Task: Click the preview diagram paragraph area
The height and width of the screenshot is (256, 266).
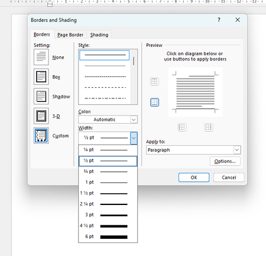Action: (x=195, y=92)
